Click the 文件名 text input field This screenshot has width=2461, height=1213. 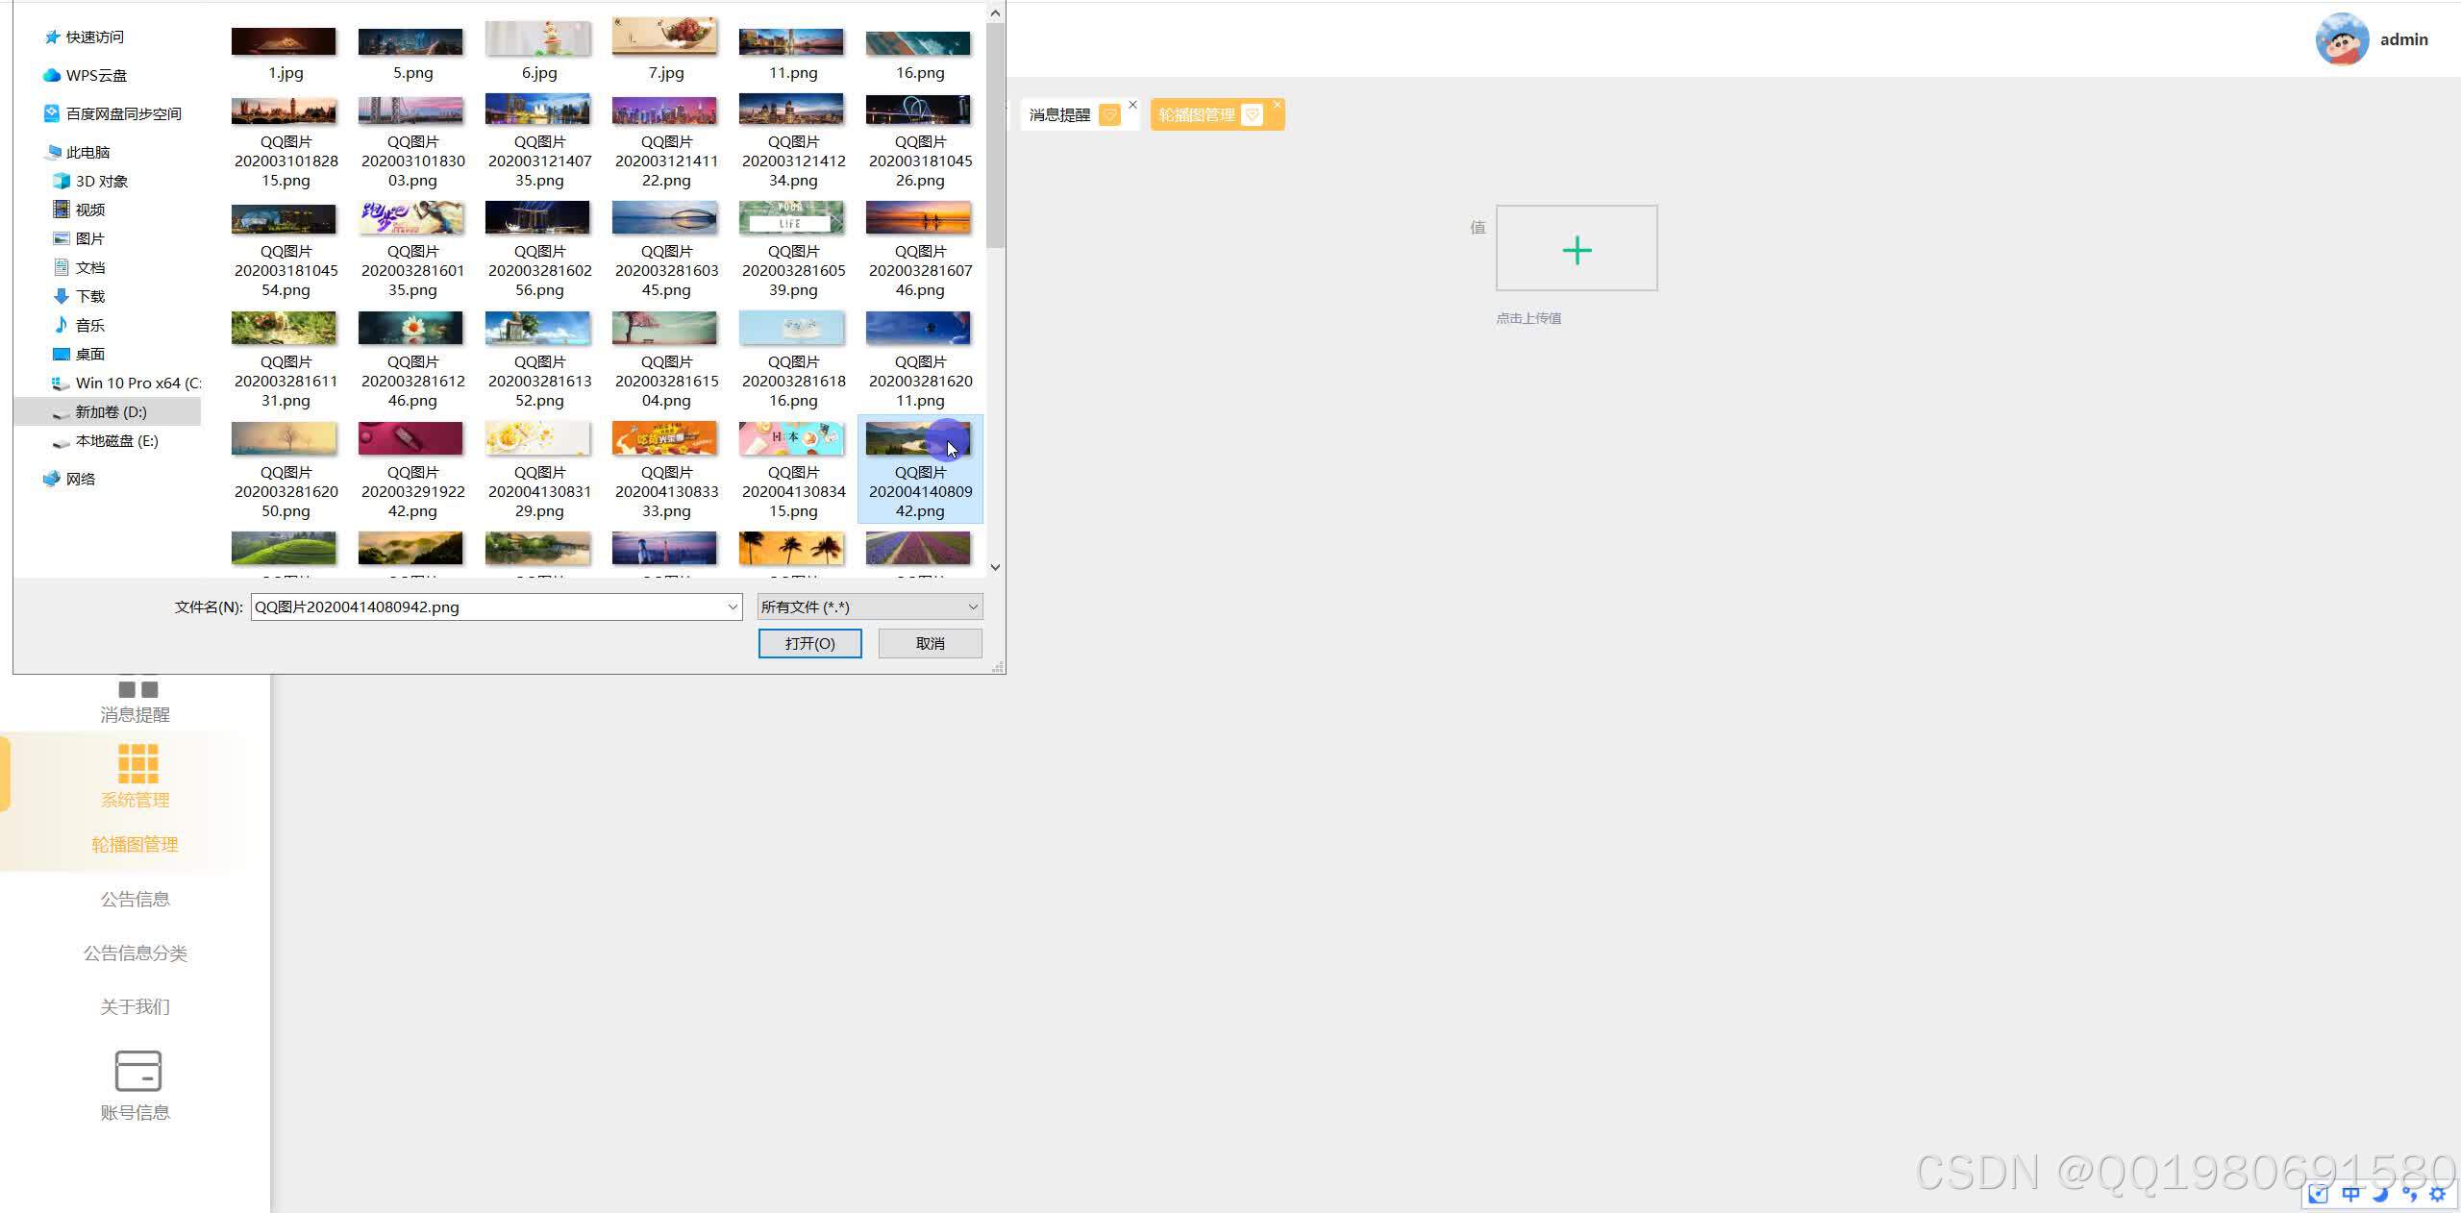pos(488,606)
